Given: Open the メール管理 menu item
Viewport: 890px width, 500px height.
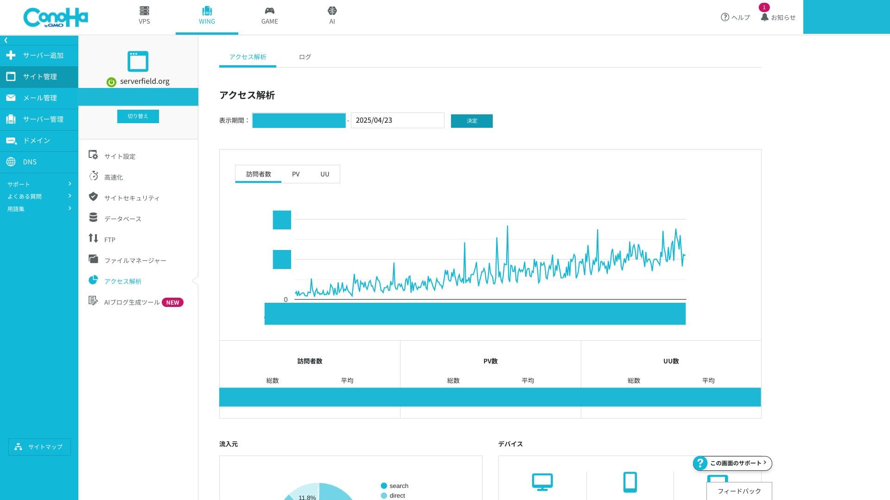Looking at the screenshot, I should point(39,98).
